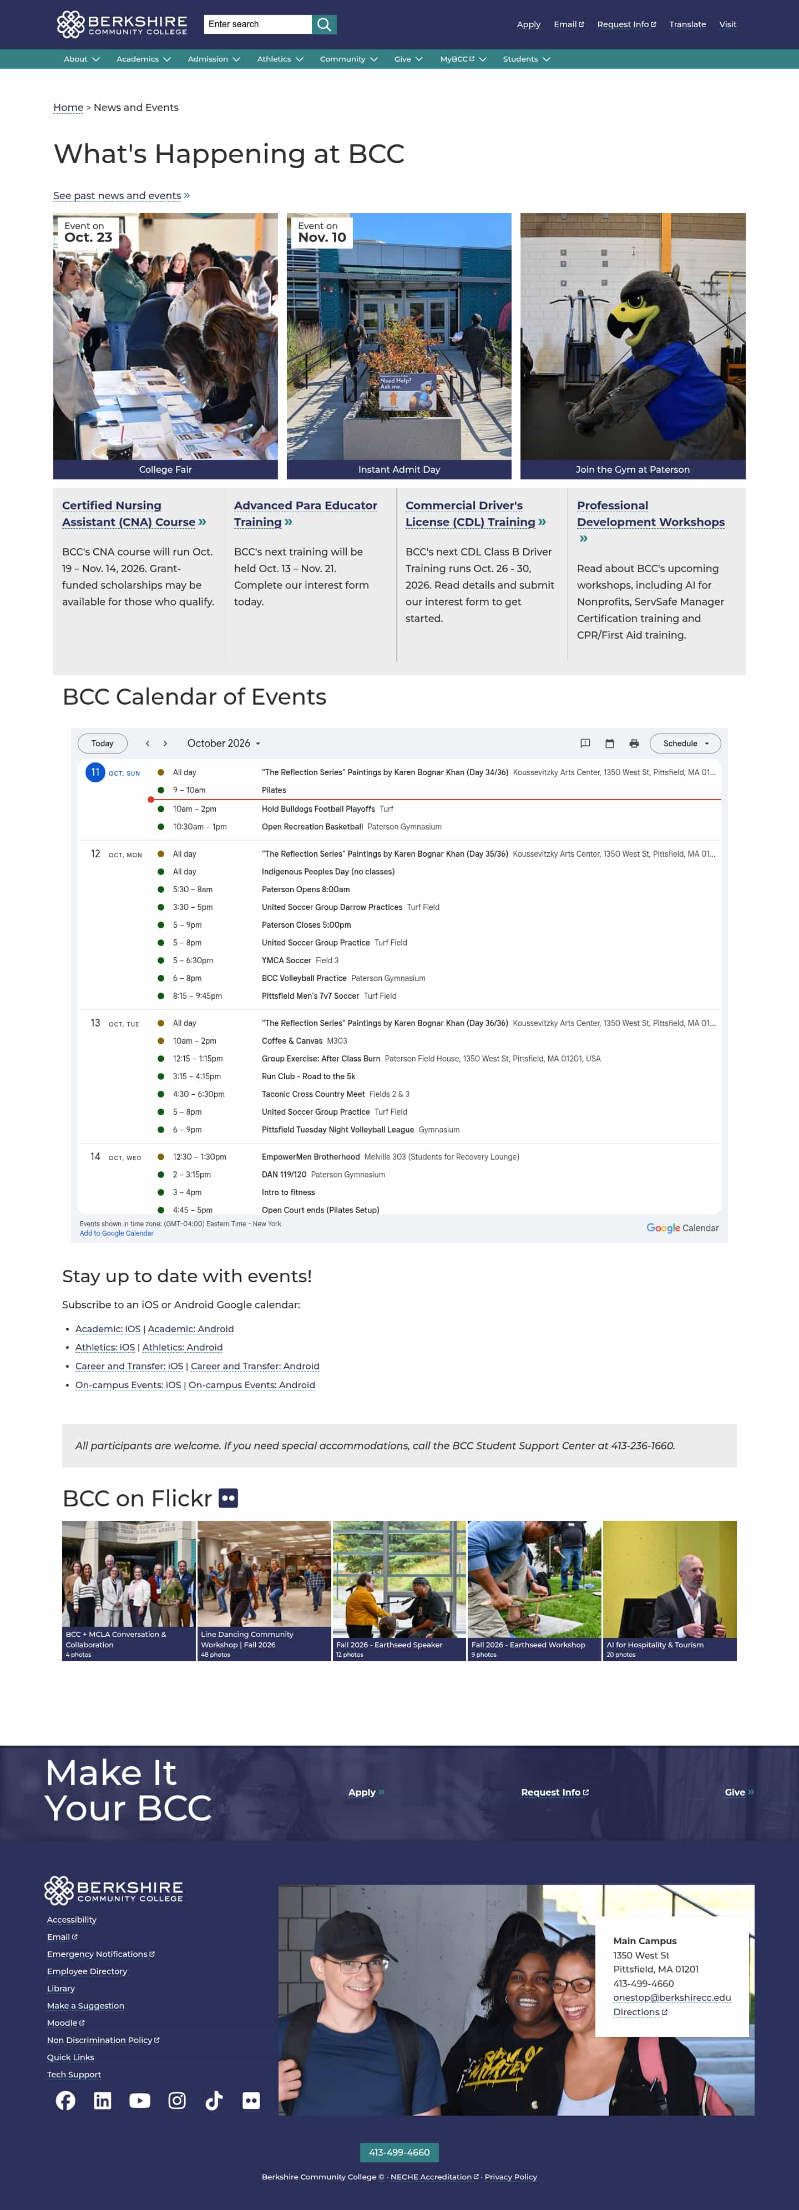Click Add to Google Calendar link

pos(117,1233)
